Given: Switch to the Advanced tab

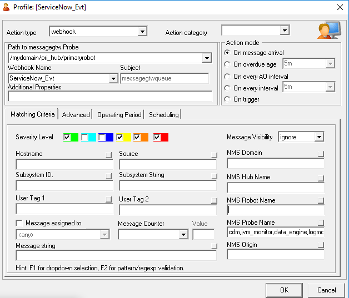Looking at the screenshot, I should (x=76, y=115).
